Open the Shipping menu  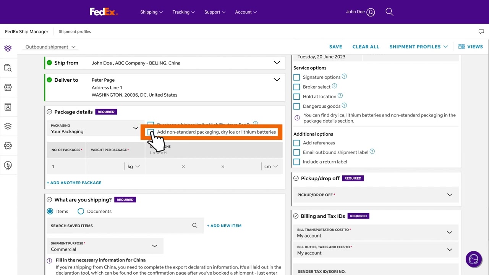(x=151, y=12)
